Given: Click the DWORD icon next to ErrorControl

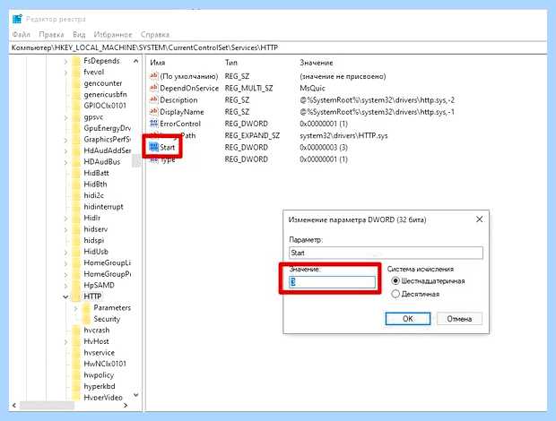Looking at the screenshot, I should [x=153, y=124].
